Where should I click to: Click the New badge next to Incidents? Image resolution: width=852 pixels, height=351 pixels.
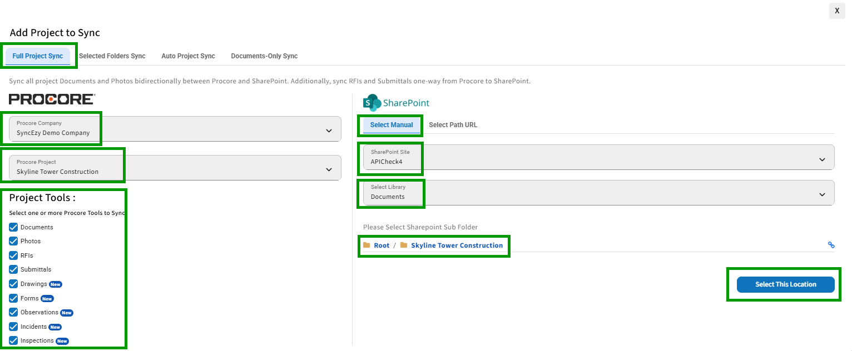coord(55,327)
